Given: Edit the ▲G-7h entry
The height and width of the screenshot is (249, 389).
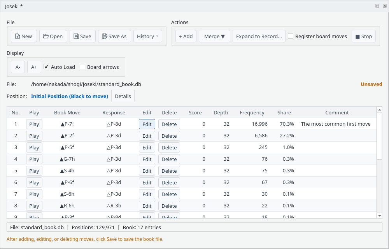Looking at the screenshot, I should coord(147,159).
